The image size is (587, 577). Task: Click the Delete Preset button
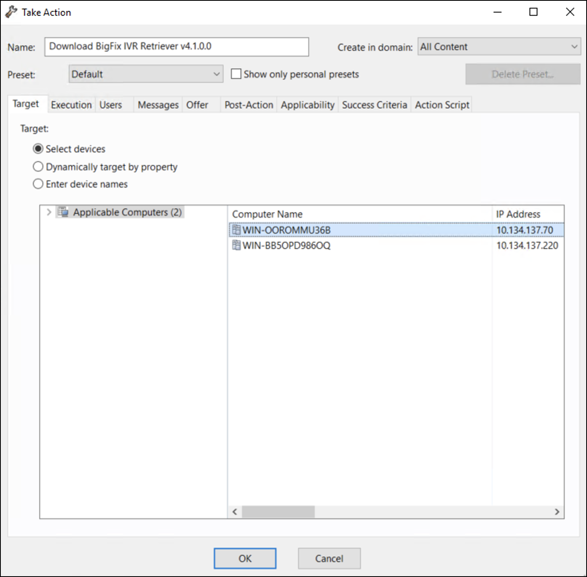click(523, 74)
